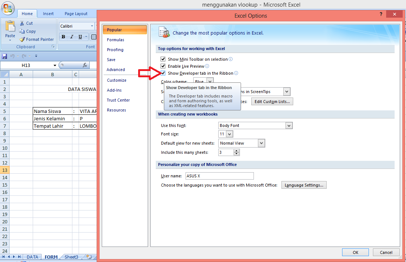Click the Include this many sheets spinner
Viewport: 406px width, 262px height.
(236, 152)
